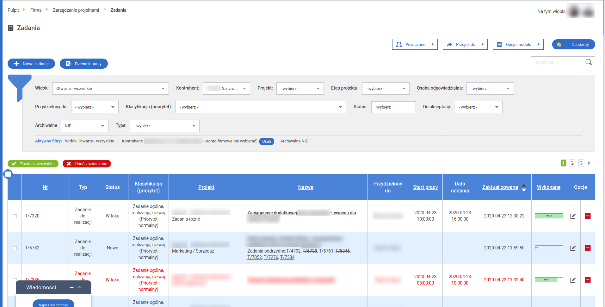Screen dimensions: 605x307
Task: Click the search magnifier icon
Action: point(588,62)
